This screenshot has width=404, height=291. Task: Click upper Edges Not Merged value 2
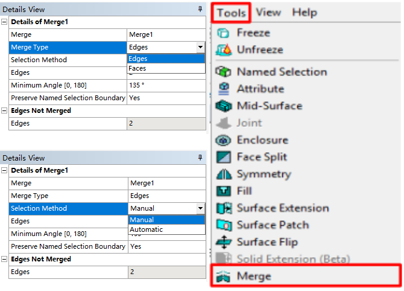[x=166, y=123]
